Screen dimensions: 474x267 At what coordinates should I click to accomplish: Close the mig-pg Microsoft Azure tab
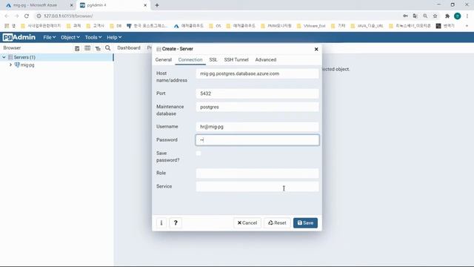72,5
